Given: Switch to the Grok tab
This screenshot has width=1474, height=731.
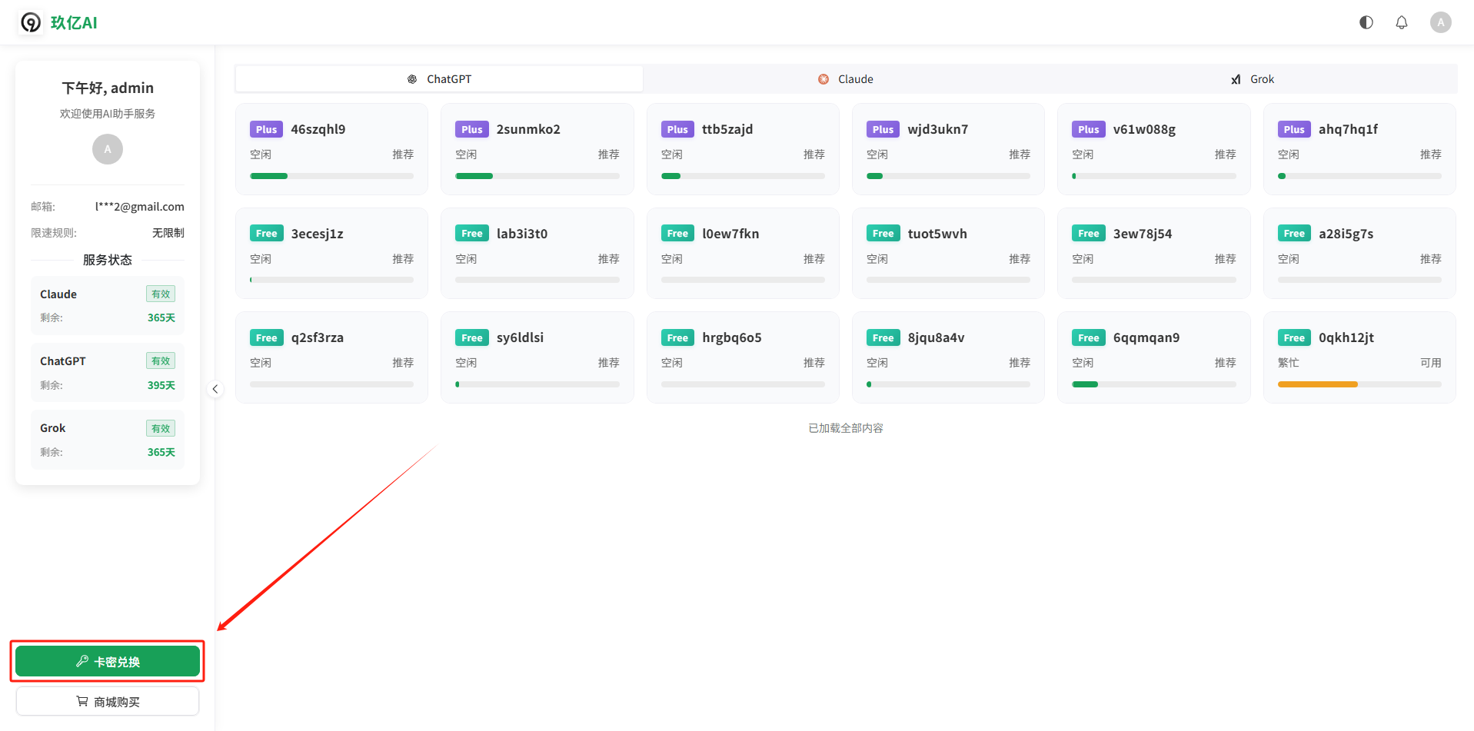Looking at the screenshot, I should tap(1253, 79).
